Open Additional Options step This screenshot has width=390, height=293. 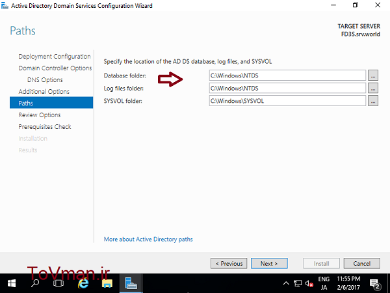tap(44, 91)
